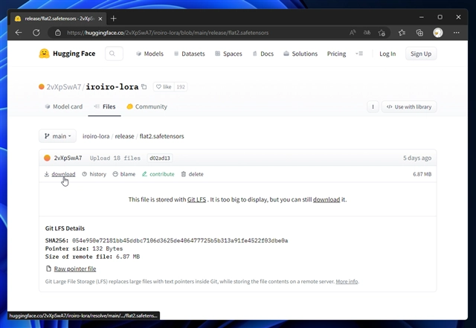The height and width of the screenshot is (328, 476).
Task: Click the contribute link
Action: point(158,174)
